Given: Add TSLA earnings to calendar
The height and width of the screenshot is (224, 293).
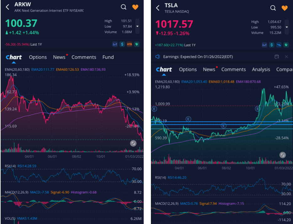Looking at the screenshot, I should coord(277,57).
